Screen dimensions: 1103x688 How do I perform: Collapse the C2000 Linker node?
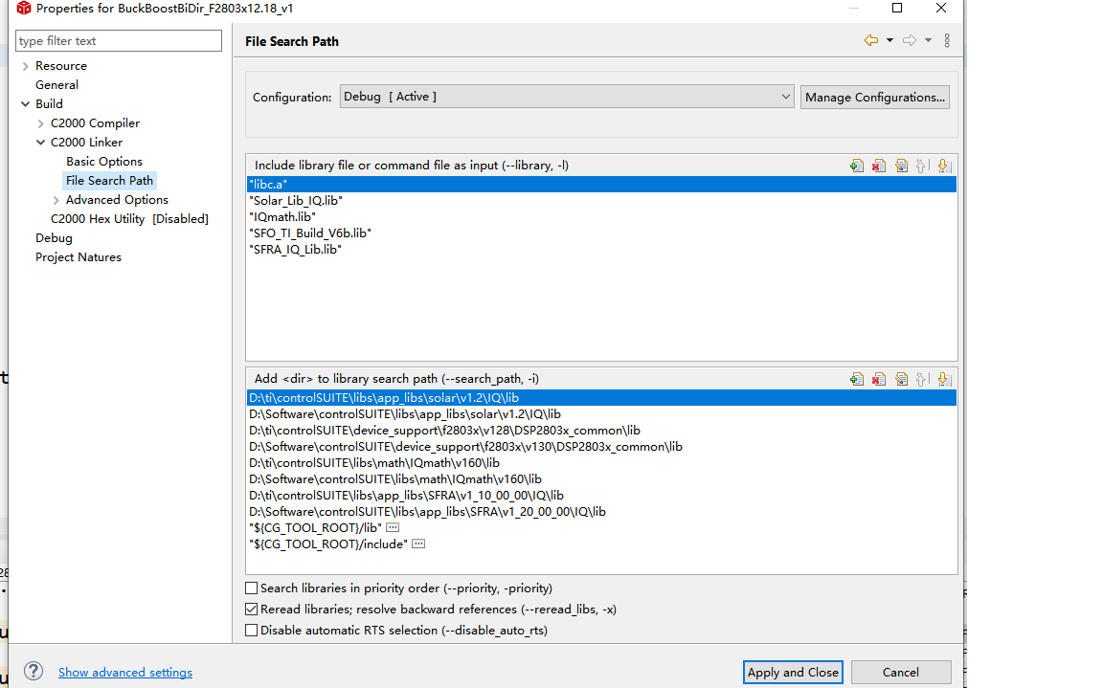click(x=41, y=143)
